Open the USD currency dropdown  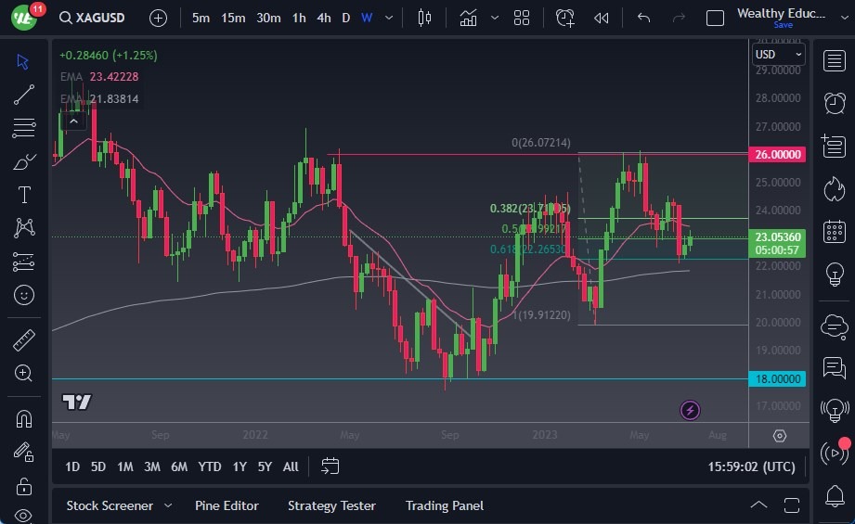778,55
